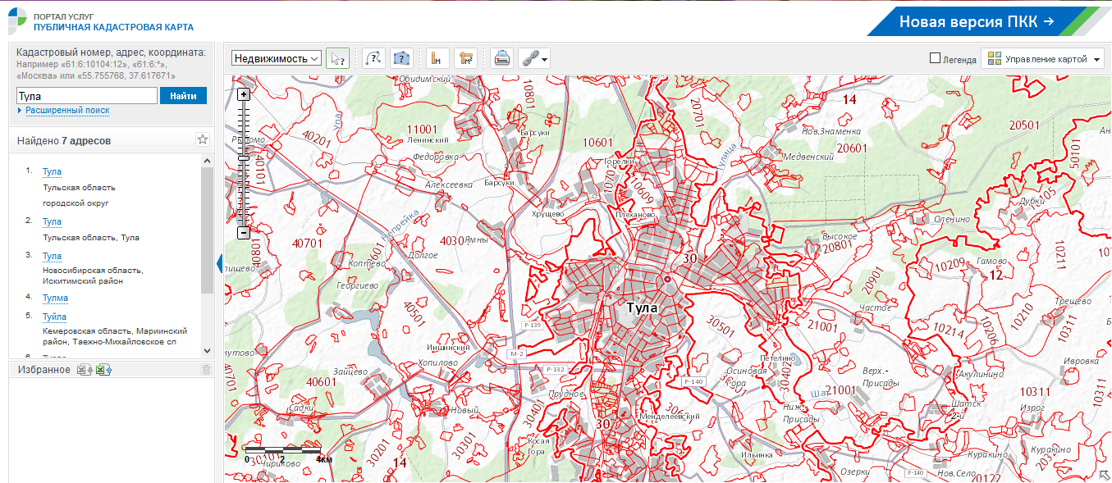Enable the Легенда checkbox

(x=935, y=59)
